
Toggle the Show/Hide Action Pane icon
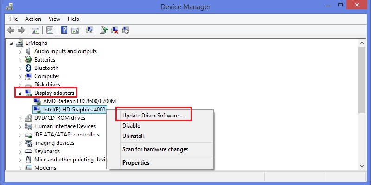75,31
